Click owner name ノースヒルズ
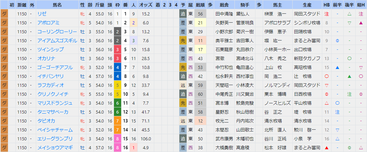This screenshot has height=152, width=367. (277, 103)
